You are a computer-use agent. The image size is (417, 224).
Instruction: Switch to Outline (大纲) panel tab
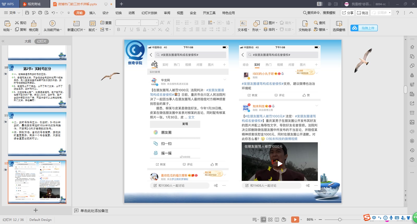point(28,41)
